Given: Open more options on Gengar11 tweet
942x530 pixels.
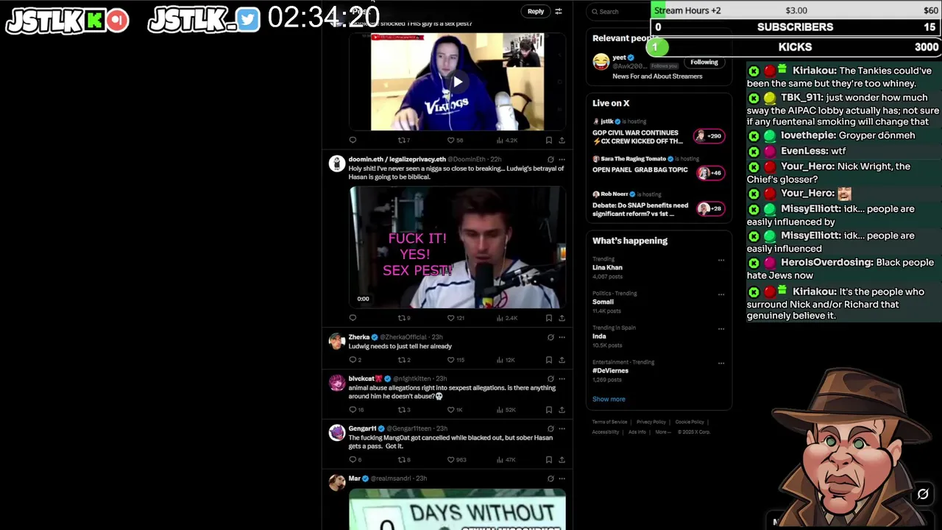Looking at the screenshot, I should (562, 428).
